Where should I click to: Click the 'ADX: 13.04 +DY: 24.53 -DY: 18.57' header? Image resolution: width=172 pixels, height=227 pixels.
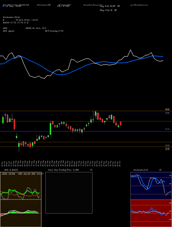pyautogui.click(x=22, y=174)
